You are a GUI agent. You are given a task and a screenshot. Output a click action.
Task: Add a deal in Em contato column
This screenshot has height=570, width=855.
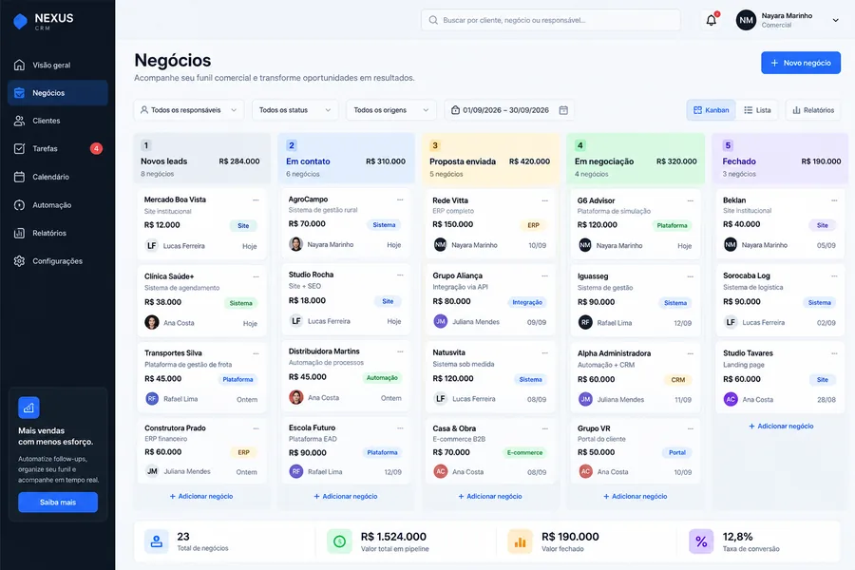[346, 496]
